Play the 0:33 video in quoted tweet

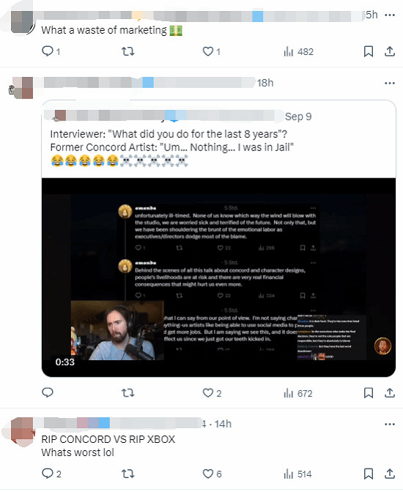pos(218,277)
